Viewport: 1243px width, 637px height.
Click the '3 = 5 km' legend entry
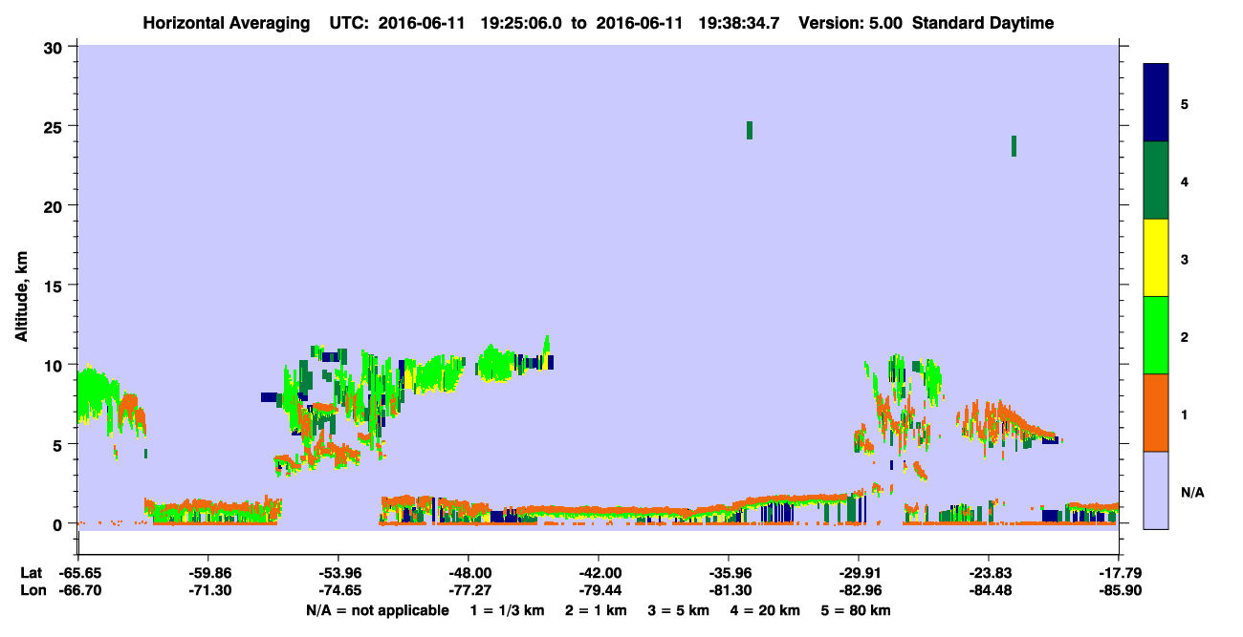[x=679, y=610]
